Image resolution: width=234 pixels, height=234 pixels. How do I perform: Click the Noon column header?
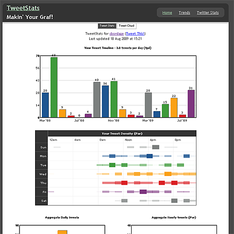[x=128, y=140]
